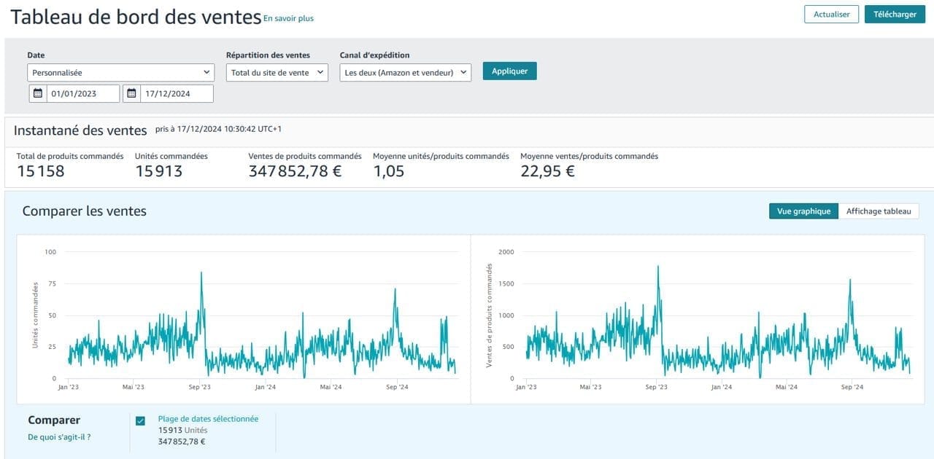Click the Sep '23 peak in units chart
The width and height of the screenshot is (934, 459).
click(201, 274)
